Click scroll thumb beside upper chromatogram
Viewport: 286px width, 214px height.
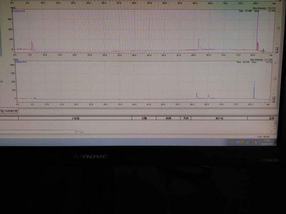coord(278,28)
